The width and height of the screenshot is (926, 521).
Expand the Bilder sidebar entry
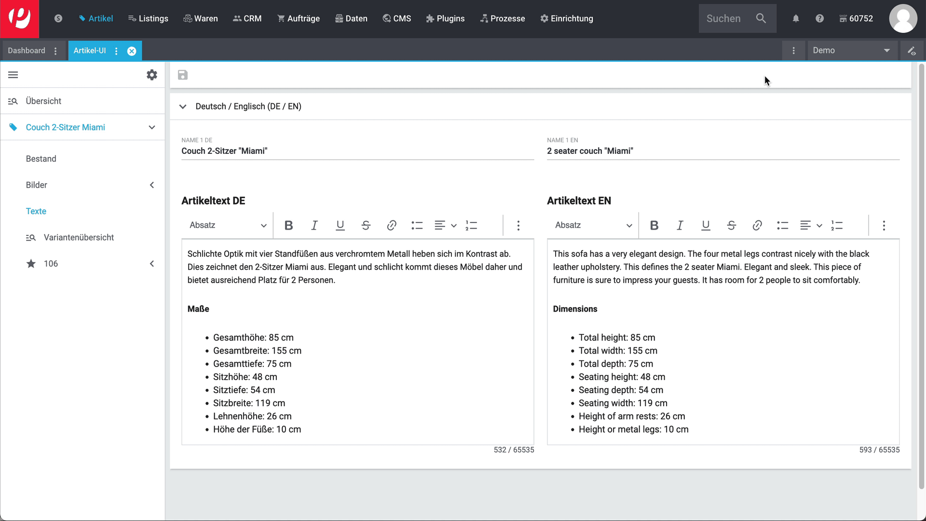pyautogui.click(x=151, y=185)
